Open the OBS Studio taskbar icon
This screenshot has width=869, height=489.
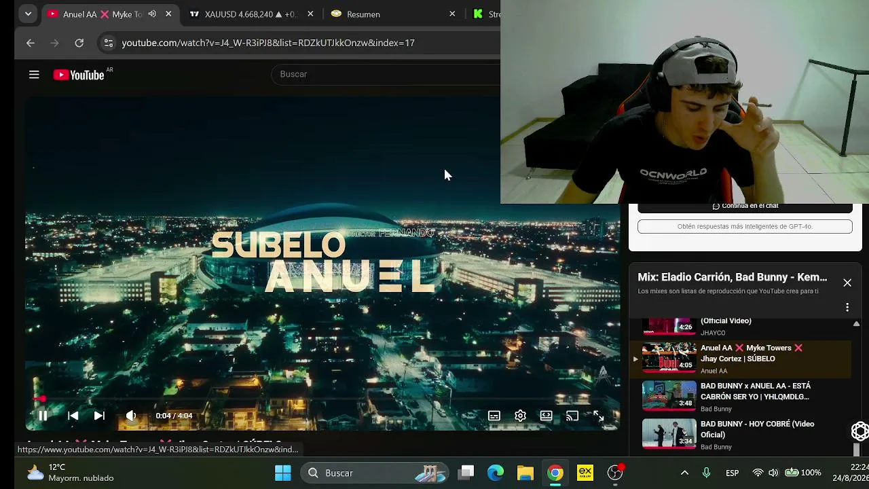coord(615,473)
